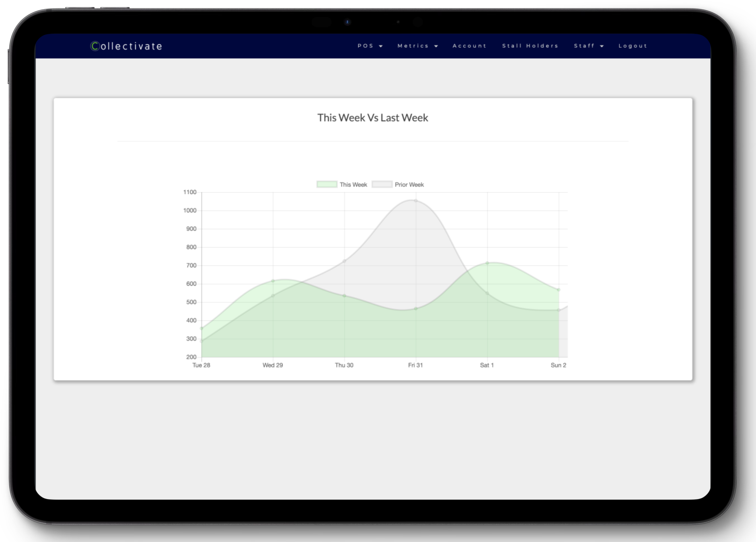Select the Prior Week peak point on Fri 31
The height and width of the screenshot is (542, 756).
(416, 200)
